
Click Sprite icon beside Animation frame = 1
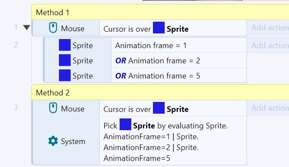pos(65,45)
